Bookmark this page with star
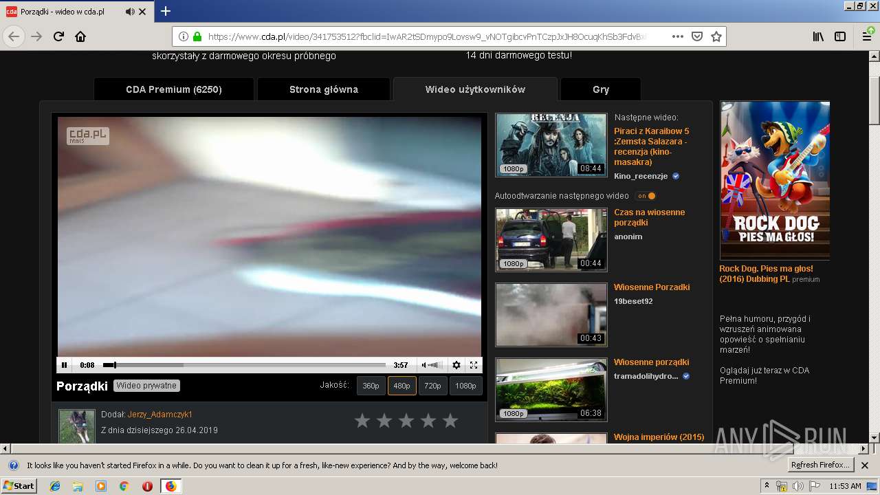The width and height of the screenshot is (880, 495). point(716,36)
